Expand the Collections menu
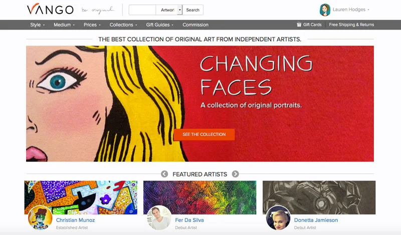Image resolution: width=401 pixels, height=235 pixels. (x=123, y=25)
